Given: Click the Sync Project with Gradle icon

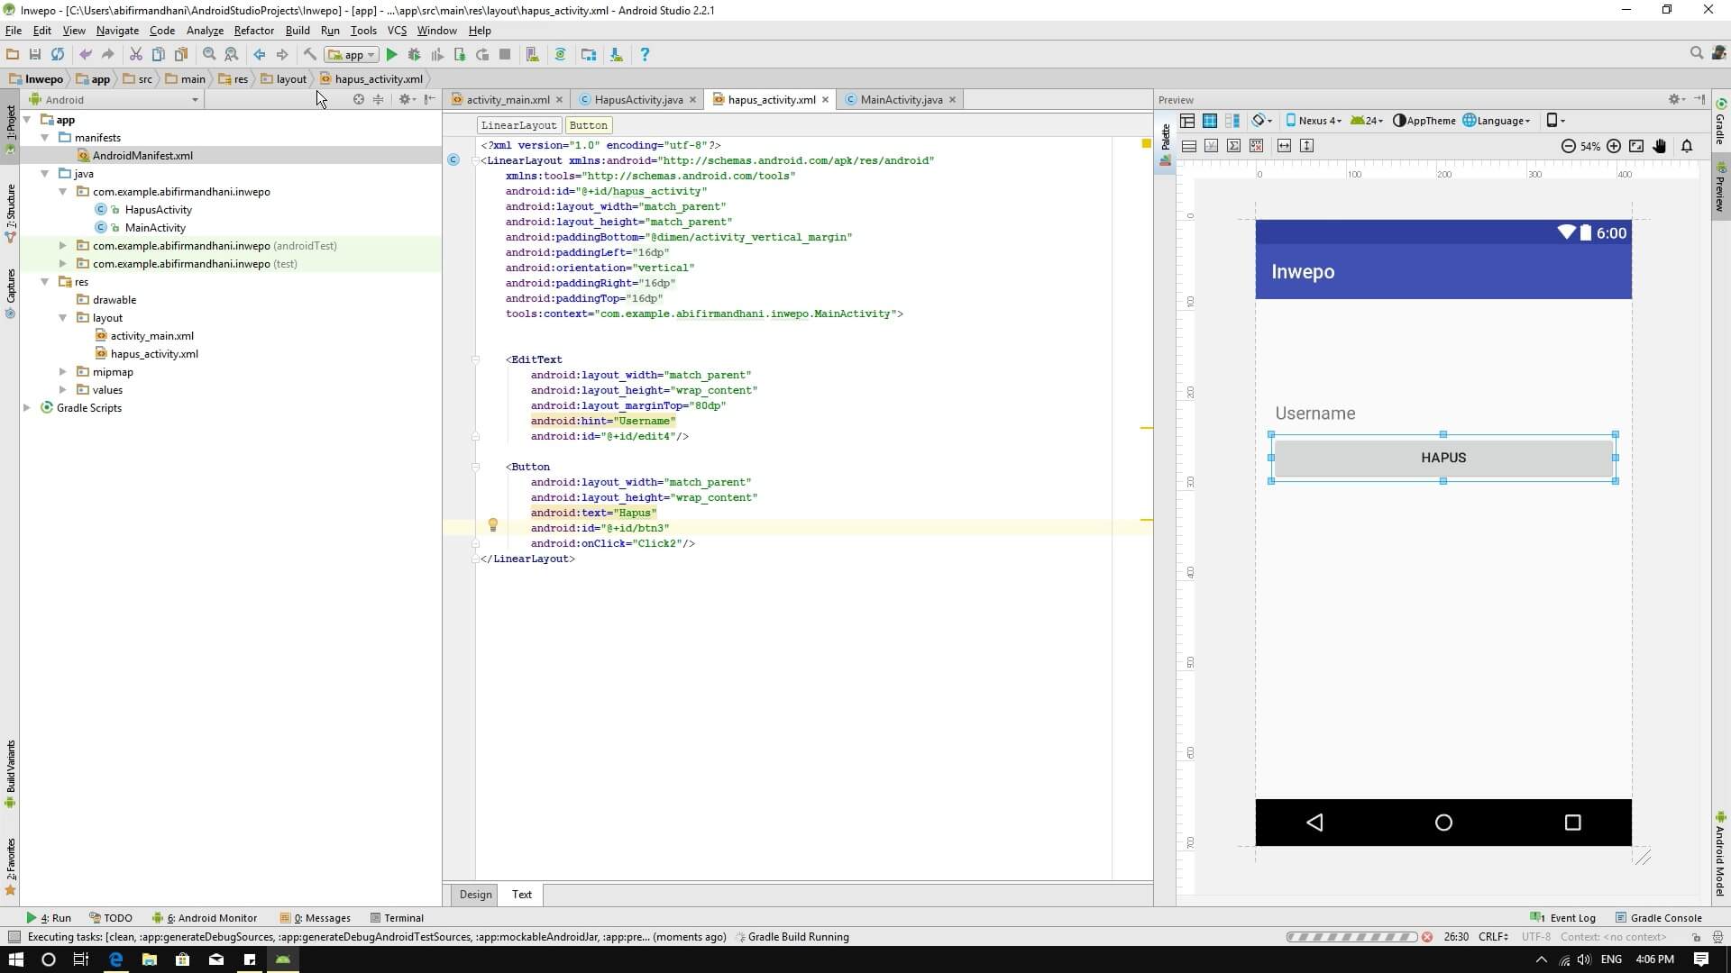Looking at the screenshot, I should tap(560, 55).
